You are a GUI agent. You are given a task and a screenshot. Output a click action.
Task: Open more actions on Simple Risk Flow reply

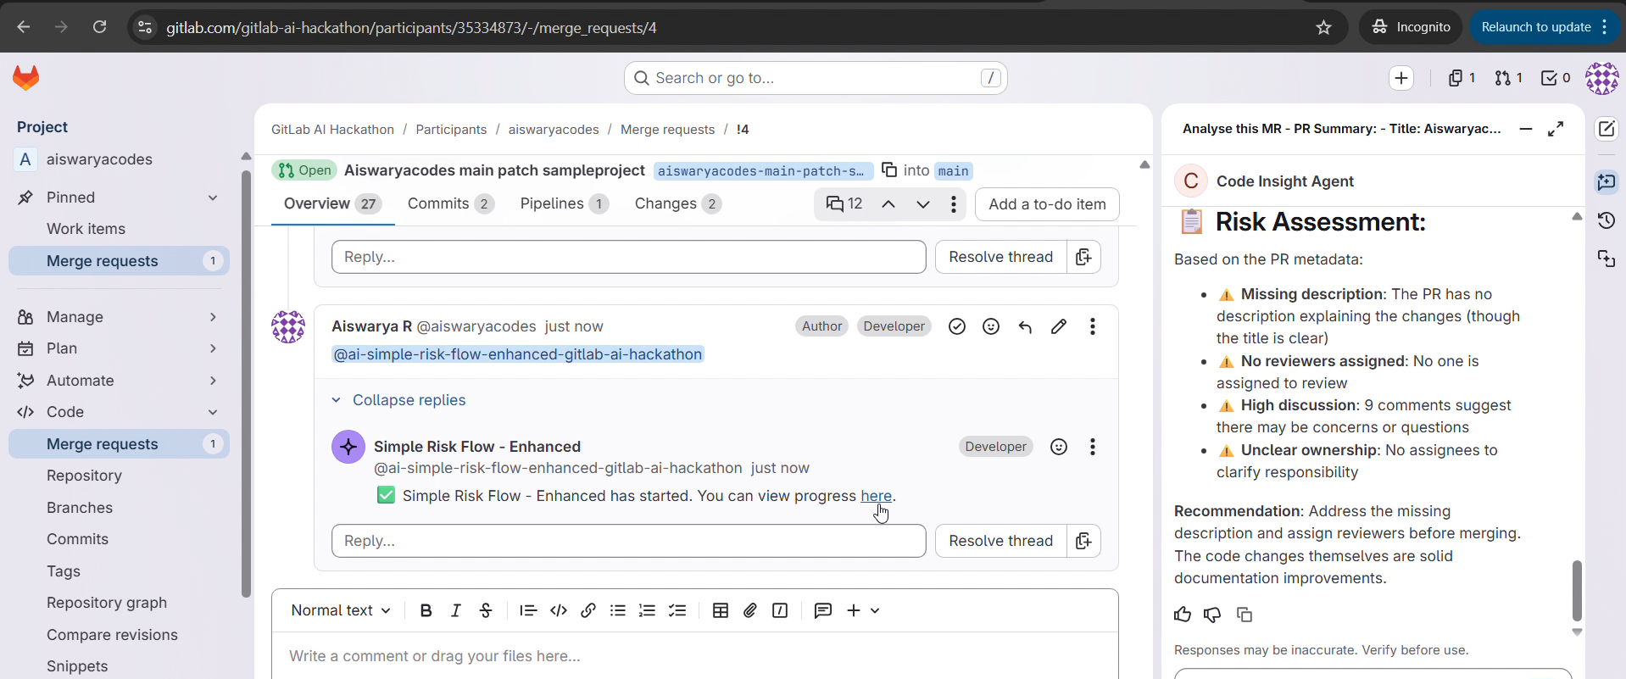[x=1093, y=447]
